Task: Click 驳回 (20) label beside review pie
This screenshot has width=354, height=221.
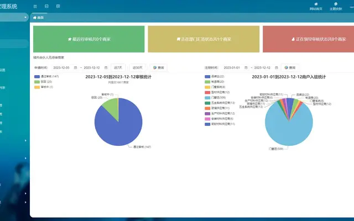Action: [97, 98]
